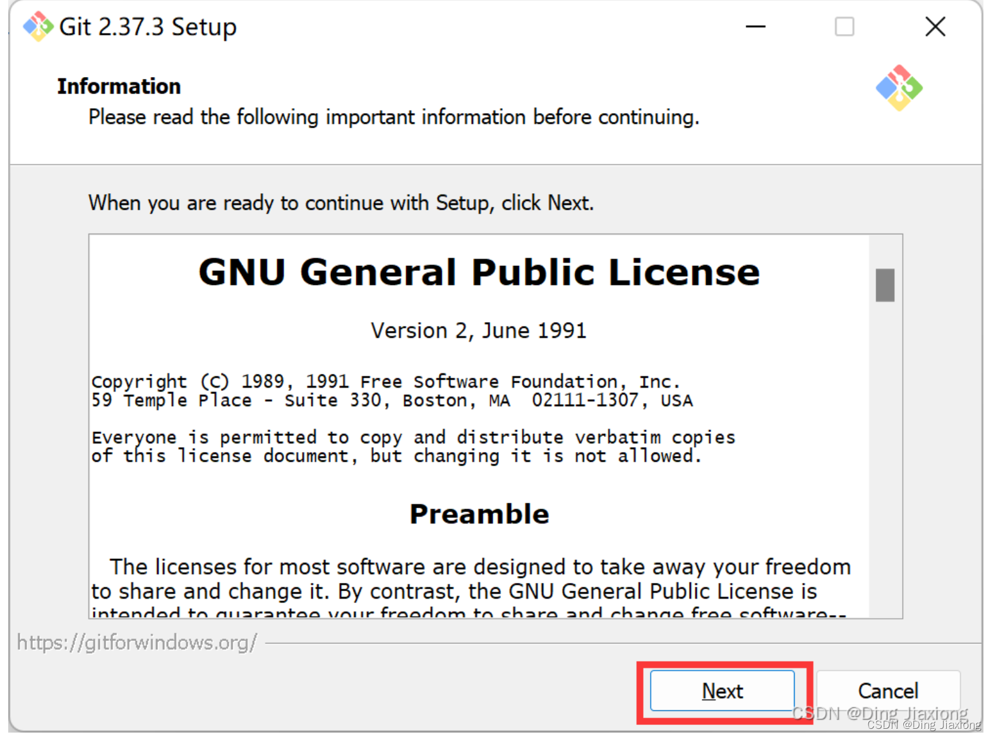Close the Git Setup window
Viewport: 991px width, 737px height.
click(935, 27)
